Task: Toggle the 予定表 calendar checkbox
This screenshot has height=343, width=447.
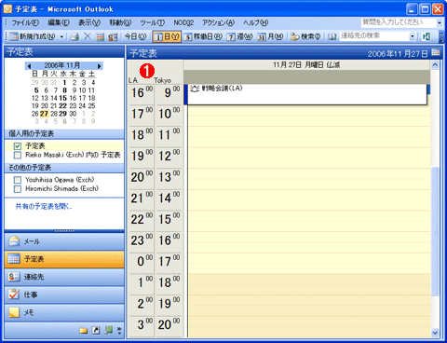Action: click(x=18, y=146)
